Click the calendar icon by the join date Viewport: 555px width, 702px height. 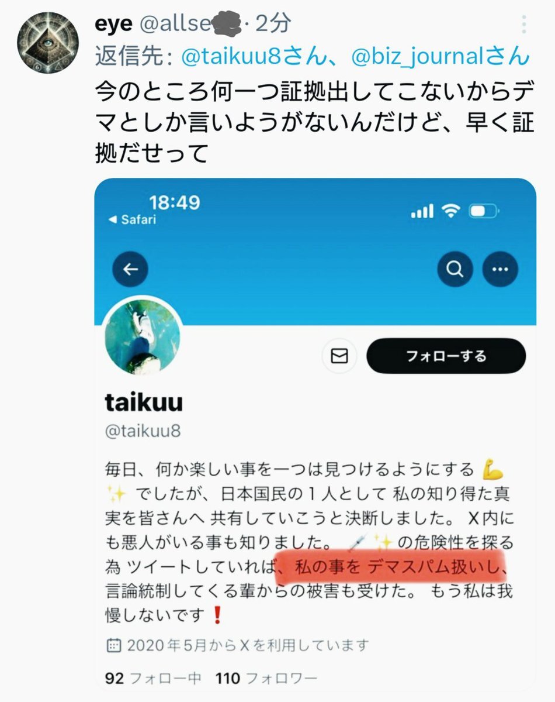(x=113, y=646)
